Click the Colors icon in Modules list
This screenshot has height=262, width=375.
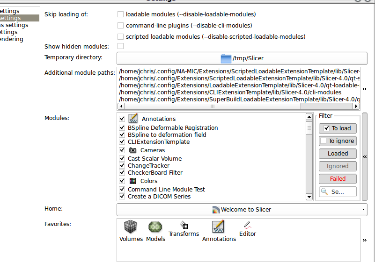(133, 181)
